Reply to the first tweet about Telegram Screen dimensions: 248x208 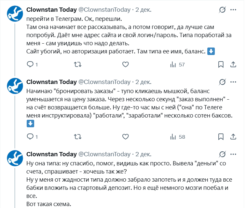point(30,64)
